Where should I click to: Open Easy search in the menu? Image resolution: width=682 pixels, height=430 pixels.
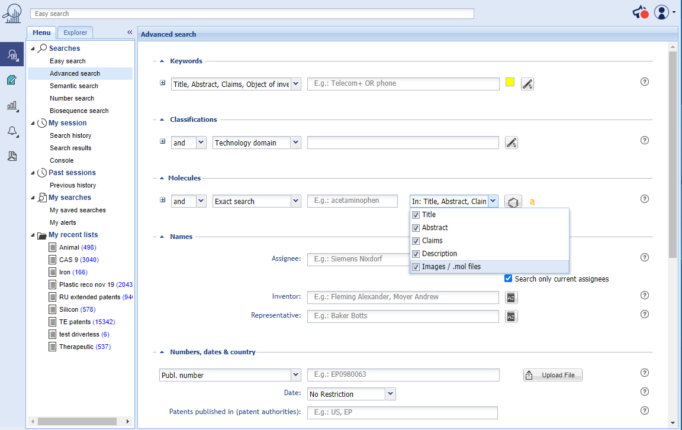pyautogui.click(x=67, y=62)
